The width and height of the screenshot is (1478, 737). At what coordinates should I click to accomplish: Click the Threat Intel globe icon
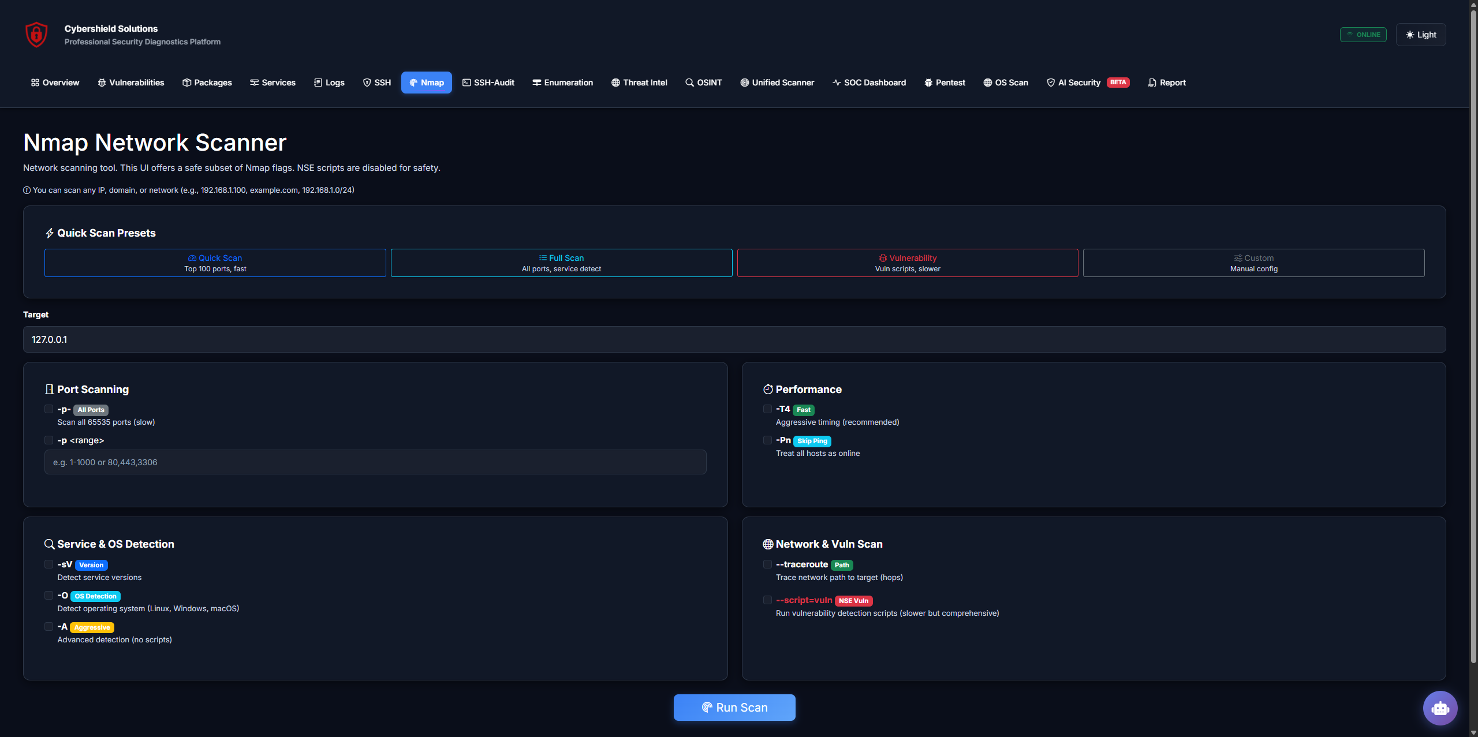614,83
